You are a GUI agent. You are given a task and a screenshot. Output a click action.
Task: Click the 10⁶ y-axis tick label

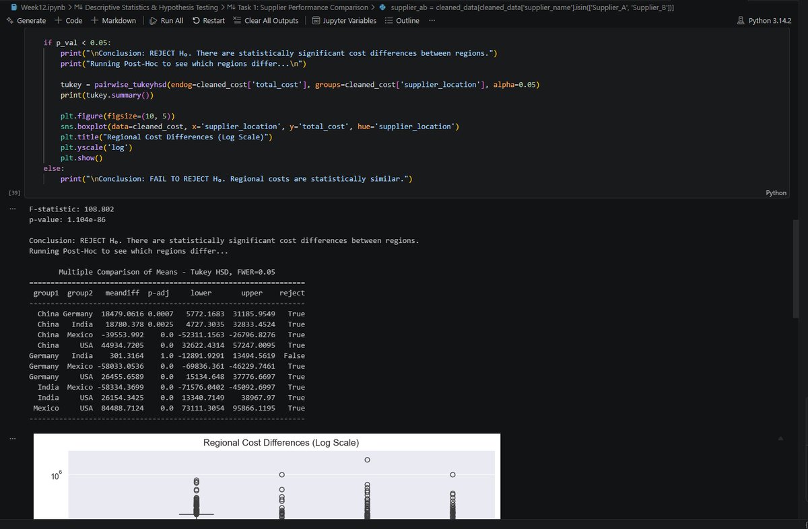pos(56,476)
